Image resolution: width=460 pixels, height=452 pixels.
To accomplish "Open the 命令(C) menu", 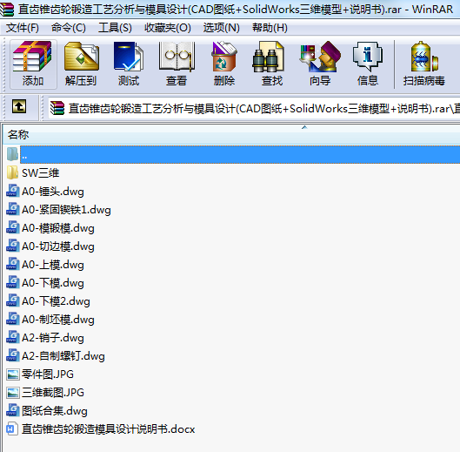I will (69, 28).
